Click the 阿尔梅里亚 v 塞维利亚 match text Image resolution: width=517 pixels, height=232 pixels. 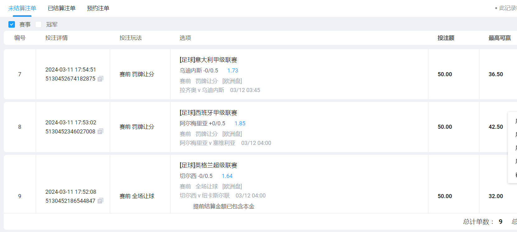[x=207, y=143]
